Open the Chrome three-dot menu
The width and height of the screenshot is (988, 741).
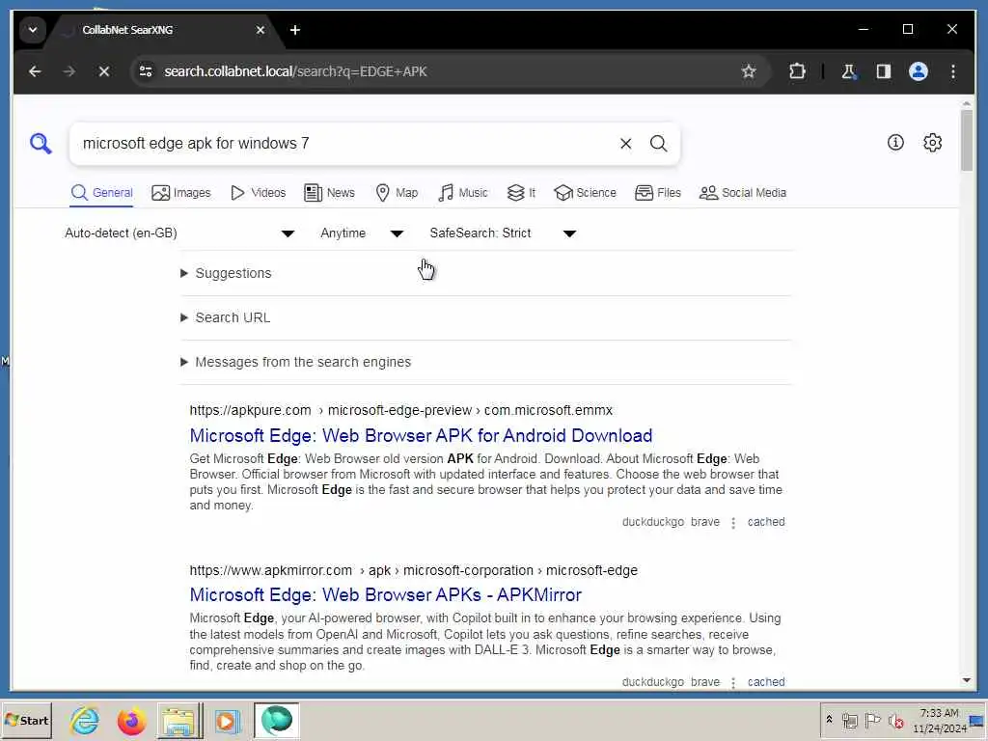click(x=953, y=71)
